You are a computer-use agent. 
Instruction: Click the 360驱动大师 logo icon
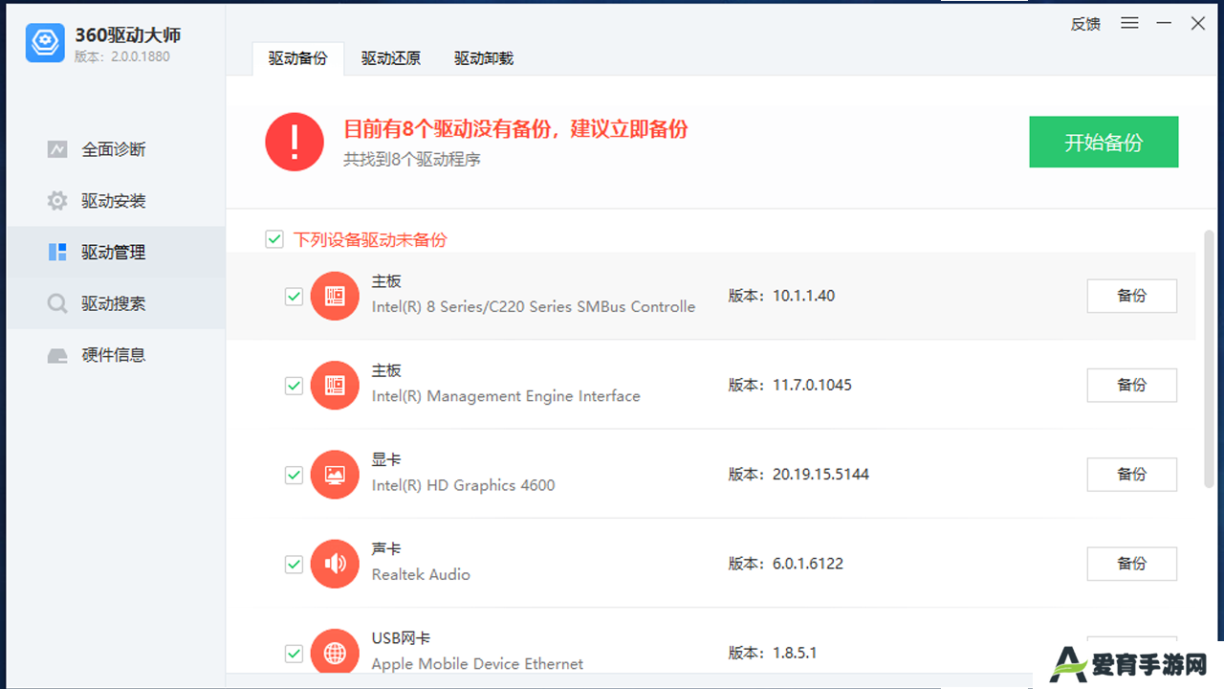point(45,43)
